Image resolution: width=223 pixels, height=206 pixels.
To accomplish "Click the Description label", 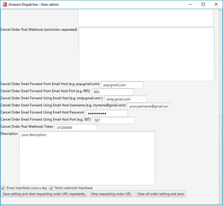I will point(9,134).
